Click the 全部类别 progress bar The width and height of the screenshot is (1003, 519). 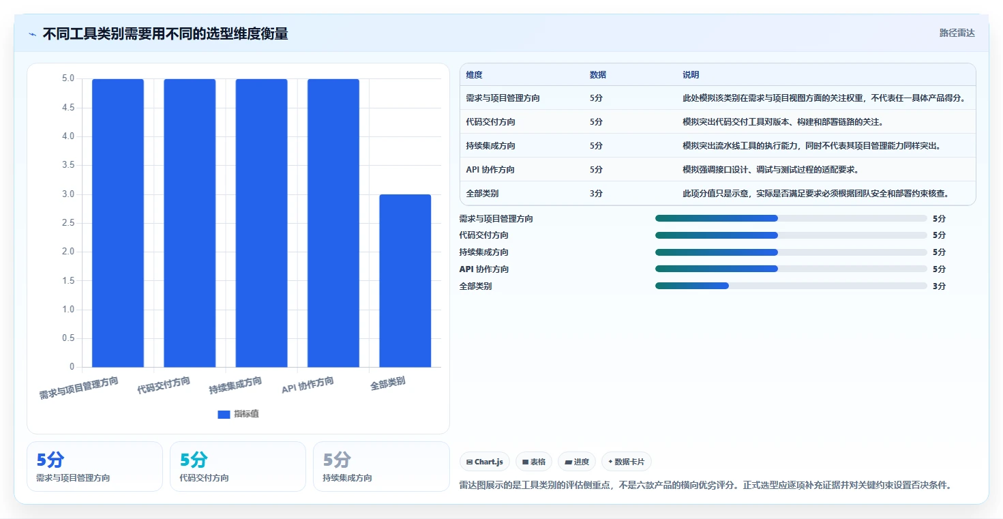(791, 286)
